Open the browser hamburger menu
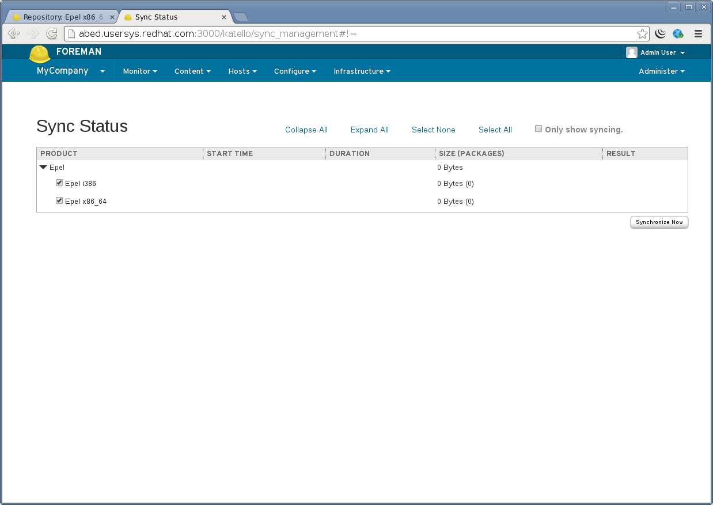This screenshot has width=713, height=505. click(x=698, y=33)
